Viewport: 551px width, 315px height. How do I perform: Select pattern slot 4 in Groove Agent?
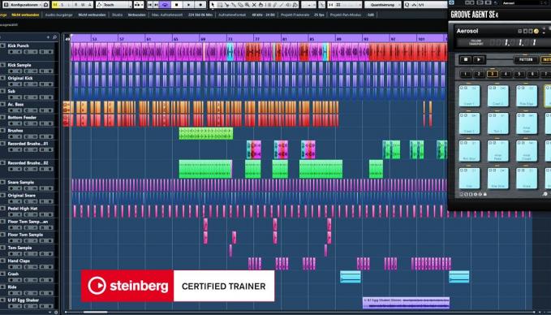point(506,74)
